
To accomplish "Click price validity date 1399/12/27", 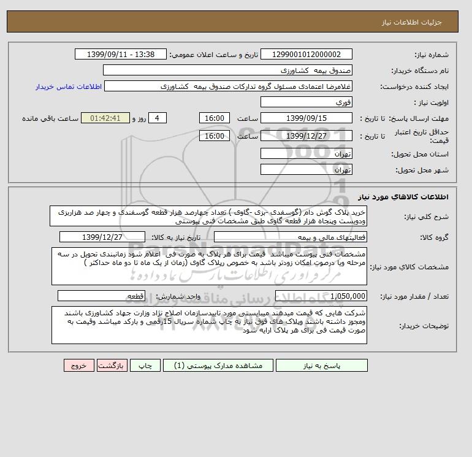I will (306, 136).
